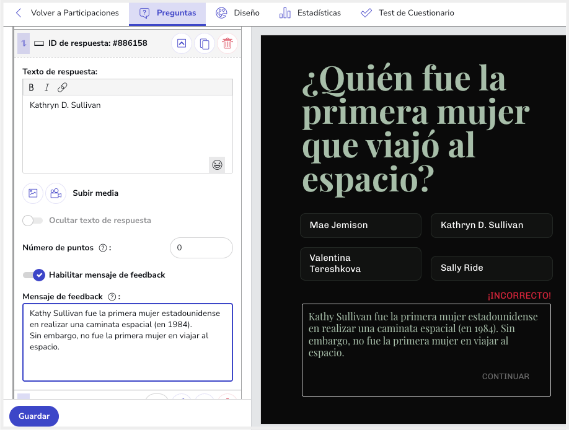Select the Sally Ride answer in the preview

point(492,268)
